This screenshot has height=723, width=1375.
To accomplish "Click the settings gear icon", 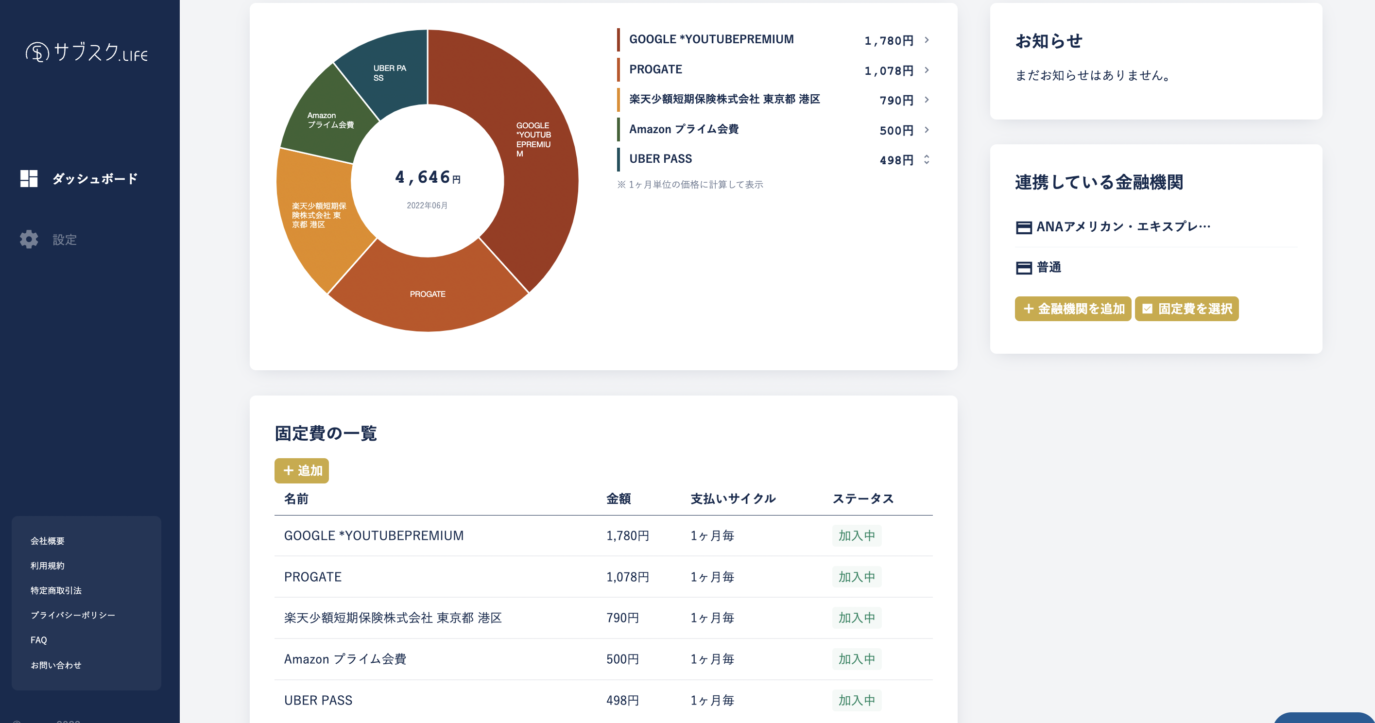I will pos(29,239).
